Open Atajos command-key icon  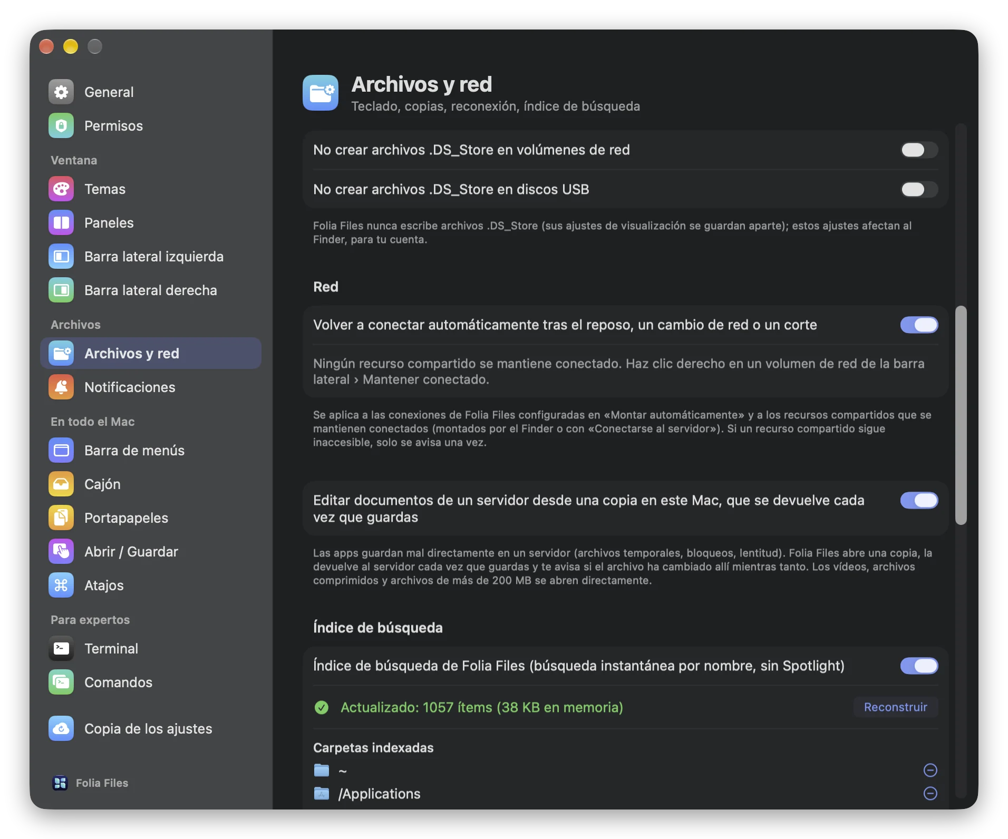click(x=61, y=586)
